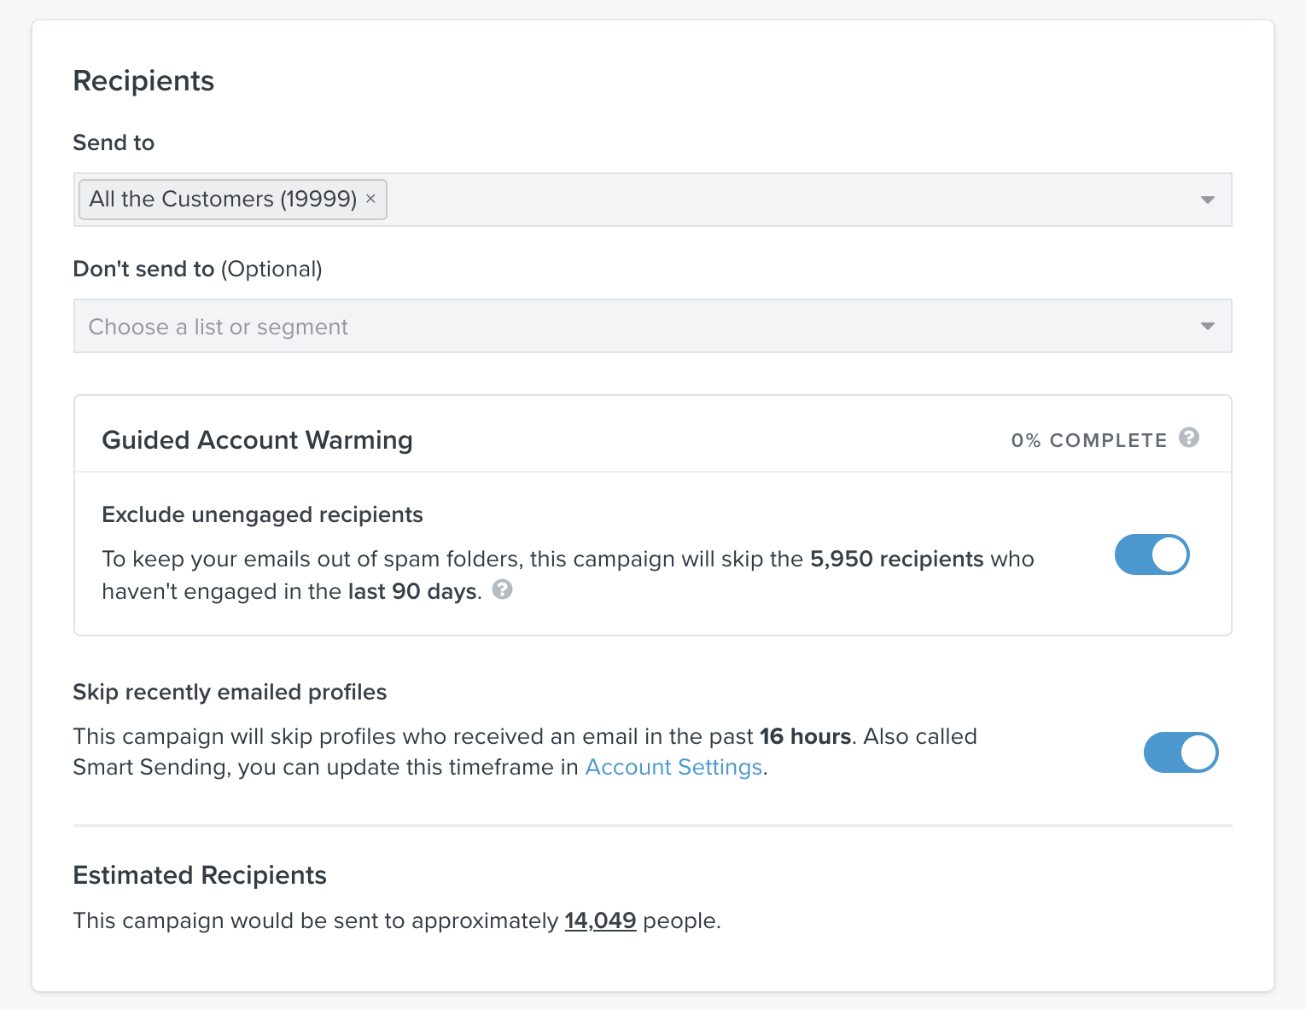This screenshot has width=1306, height=1010.
Task: Click the Choose a list or segment placeholder
Action: pos(219,327)
